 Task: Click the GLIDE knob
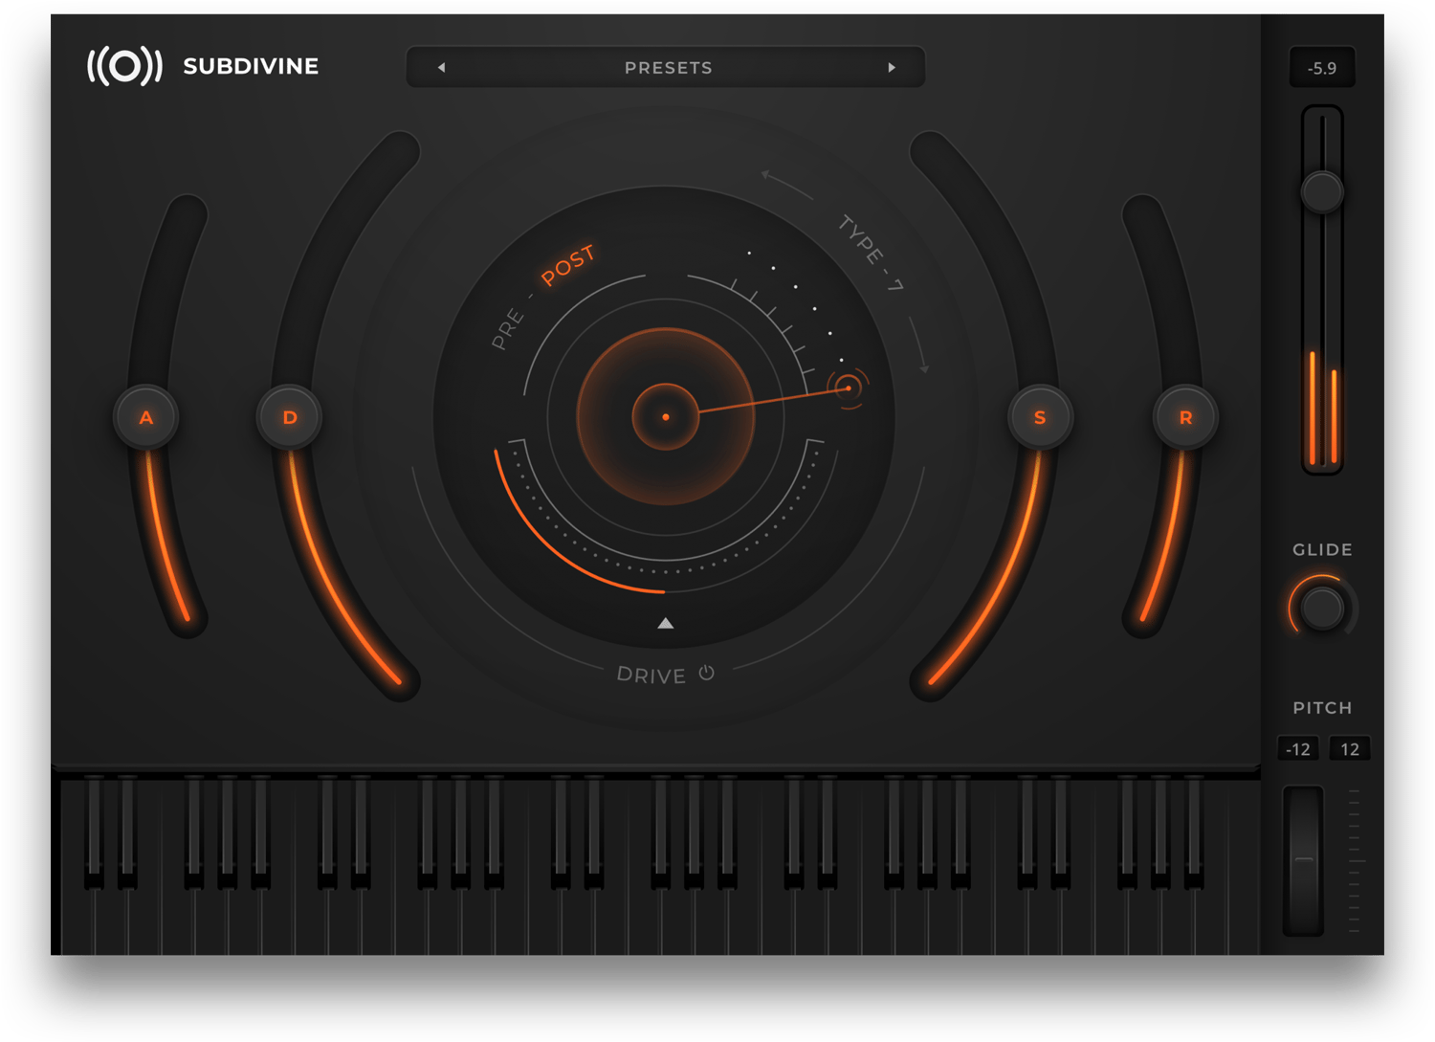(x=1322, y=609)
